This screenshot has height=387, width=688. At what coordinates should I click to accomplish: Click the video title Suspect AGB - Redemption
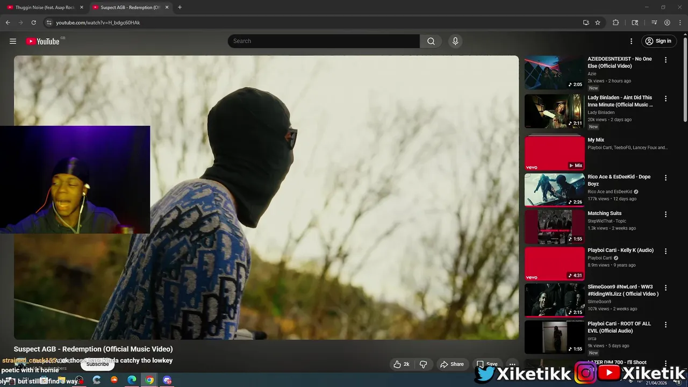click(x=94, y=349)
